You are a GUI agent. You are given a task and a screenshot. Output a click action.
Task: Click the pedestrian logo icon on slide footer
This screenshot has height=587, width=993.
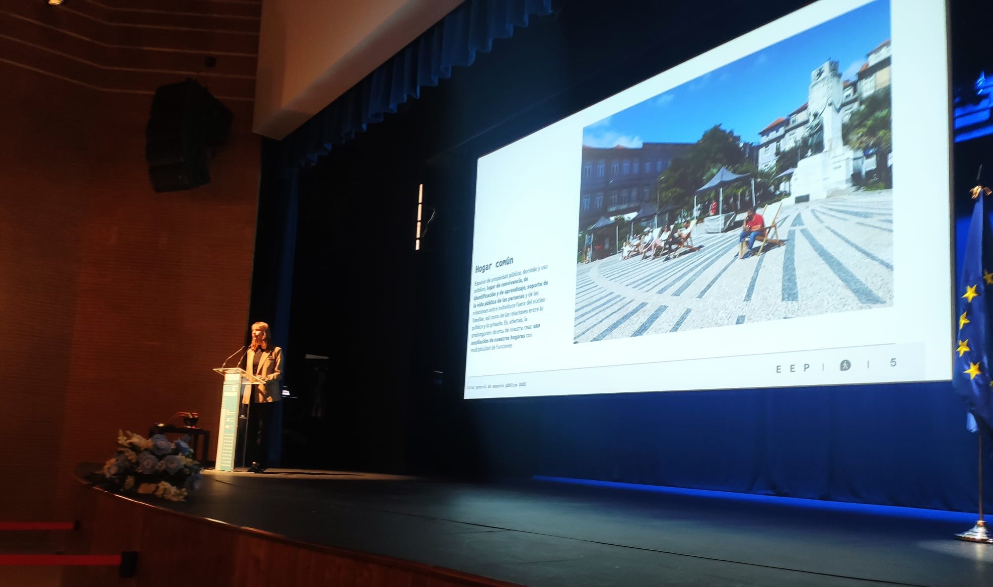(x=845, y=366)
